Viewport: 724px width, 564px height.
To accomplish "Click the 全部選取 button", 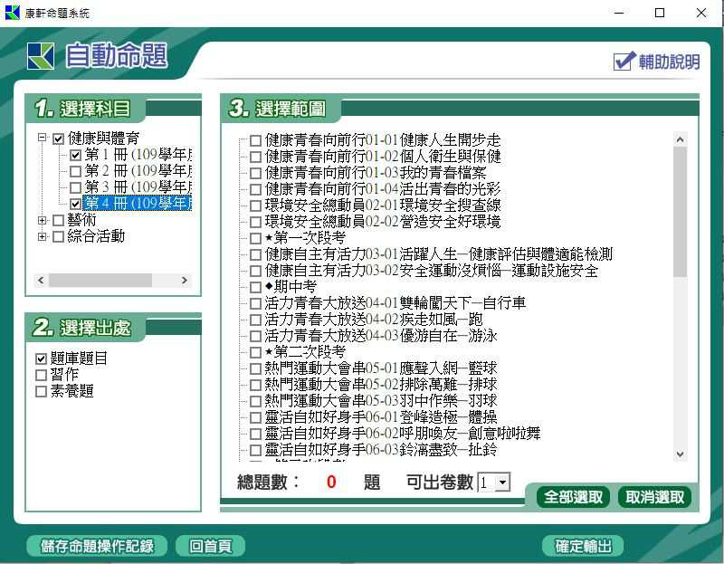I will 573,497.
